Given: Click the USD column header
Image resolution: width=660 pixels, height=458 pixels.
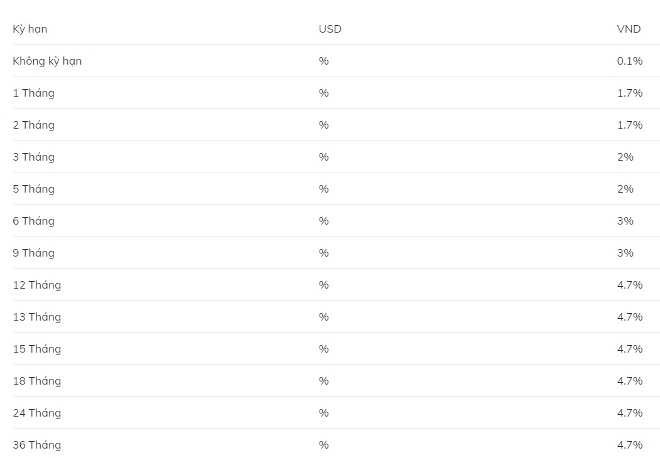Looking at the screenshot, I should (x=330, y=29).
